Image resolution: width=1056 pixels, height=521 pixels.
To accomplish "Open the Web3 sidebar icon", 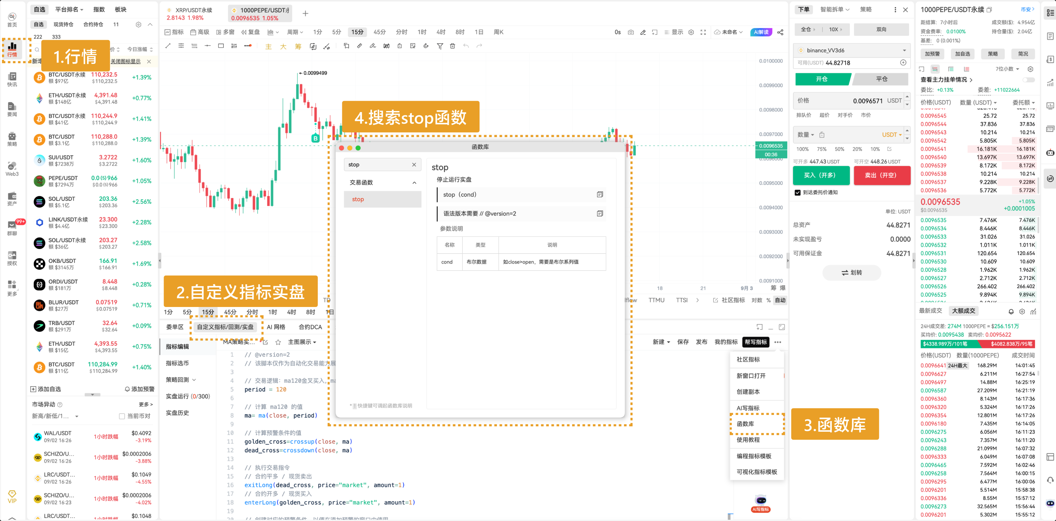I will point(12,169).
